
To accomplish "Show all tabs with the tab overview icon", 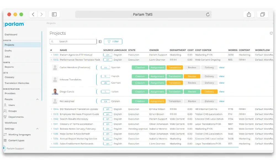I will (x=262, y=14).
